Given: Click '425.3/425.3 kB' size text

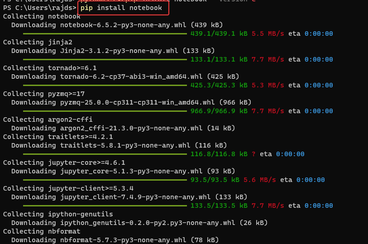Looking at the screenshot, I should click(x=219, y=85).
